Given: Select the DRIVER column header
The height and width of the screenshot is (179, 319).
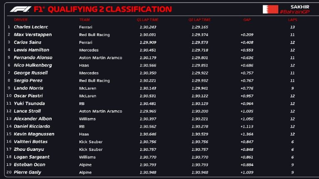Looking at the screenshot, I should (21, 19).
